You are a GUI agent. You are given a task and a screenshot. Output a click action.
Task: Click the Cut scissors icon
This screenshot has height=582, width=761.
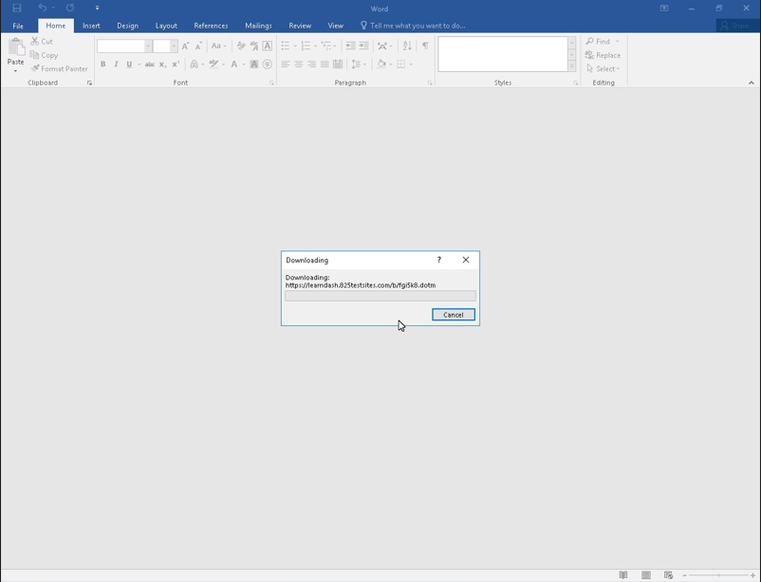click(x=35, y=42)
